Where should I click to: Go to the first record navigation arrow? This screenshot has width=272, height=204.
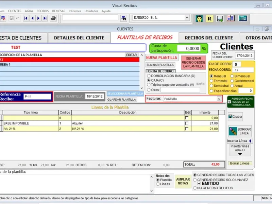[26, 18]
